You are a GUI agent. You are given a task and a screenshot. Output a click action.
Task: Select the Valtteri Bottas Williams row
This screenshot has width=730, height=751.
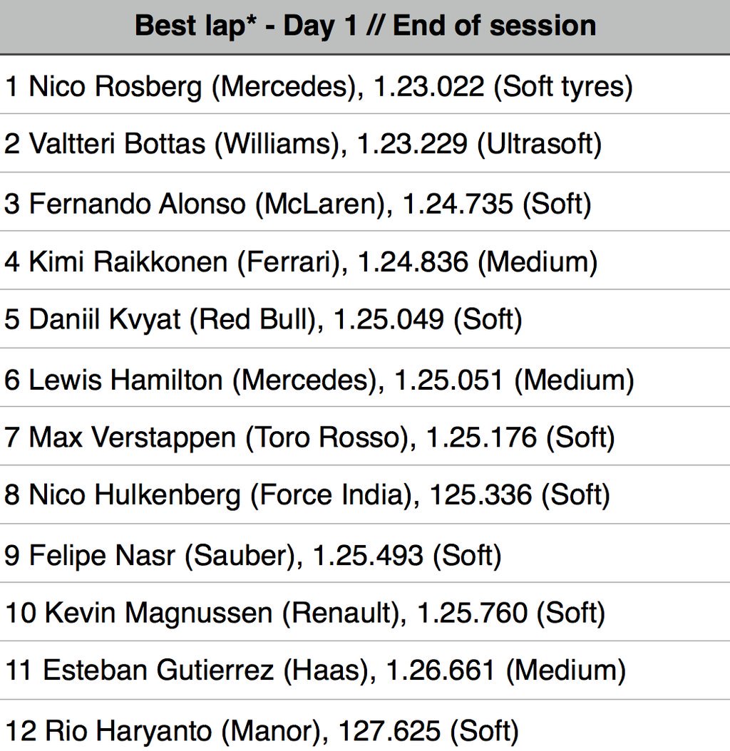pos(365,143)
